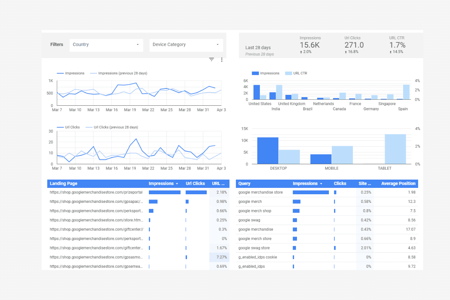The height and width of the screenshot is (300, 450).
Task: Click the prizeportal landing page link
Action: 96,192
